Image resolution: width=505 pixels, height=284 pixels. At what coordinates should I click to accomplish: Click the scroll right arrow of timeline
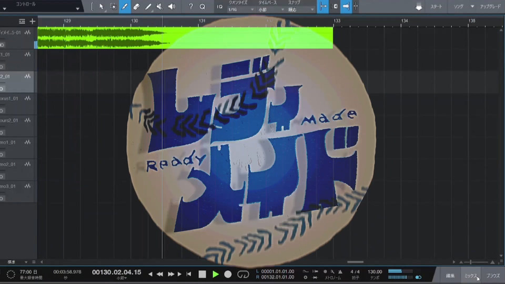pos(454,262)
